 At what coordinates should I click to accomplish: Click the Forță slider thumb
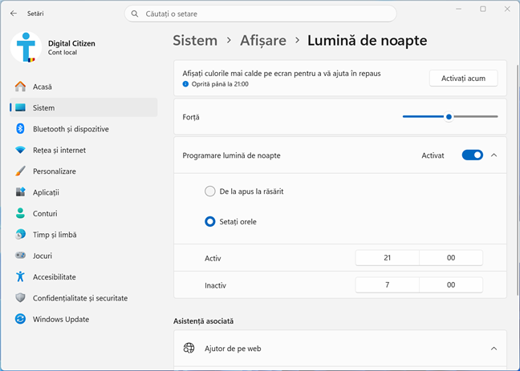[x=449, y=117]
